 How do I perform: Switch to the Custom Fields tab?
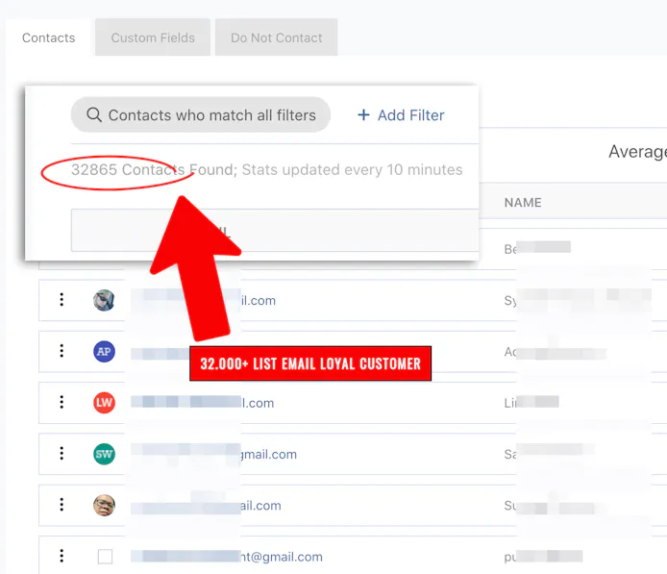point(153,38)
